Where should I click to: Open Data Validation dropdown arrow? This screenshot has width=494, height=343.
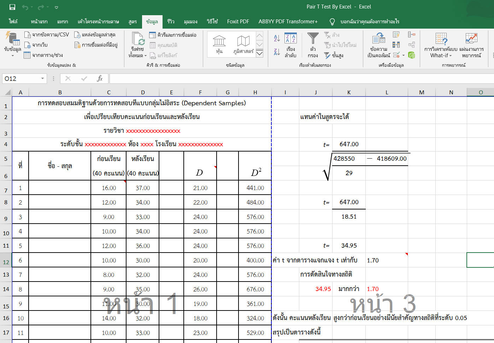pyautogui.click(x=404, y=55)
